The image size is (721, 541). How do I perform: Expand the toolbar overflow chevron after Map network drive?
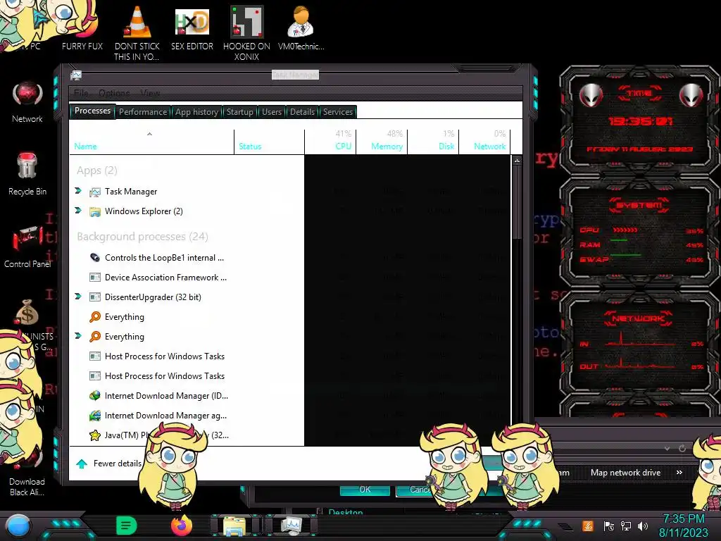(x=679, y=473)
